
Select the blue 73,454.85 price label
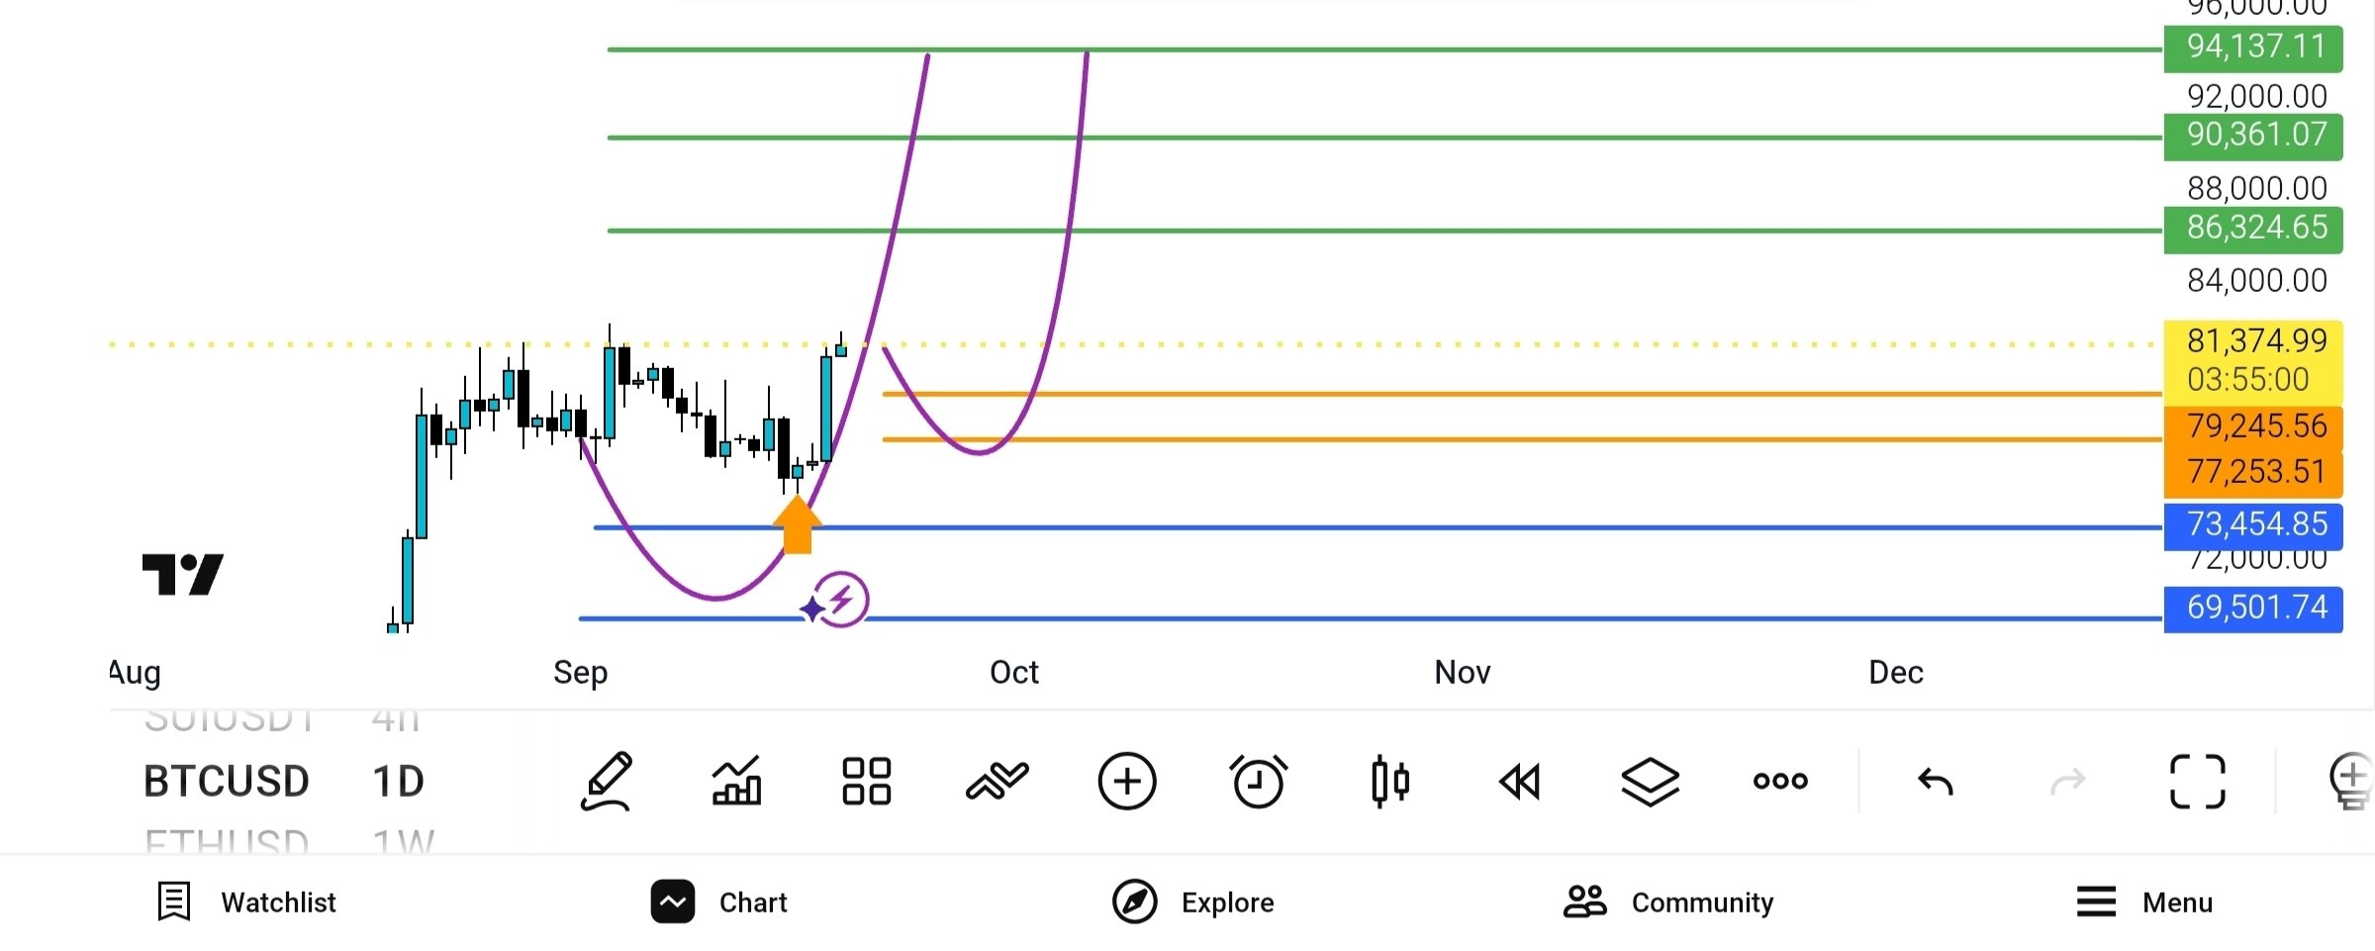click(2253, 525)
